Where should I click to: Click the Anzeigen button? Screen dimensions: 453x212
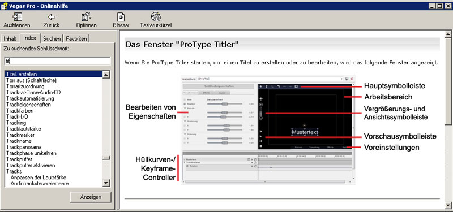point(91,197)
